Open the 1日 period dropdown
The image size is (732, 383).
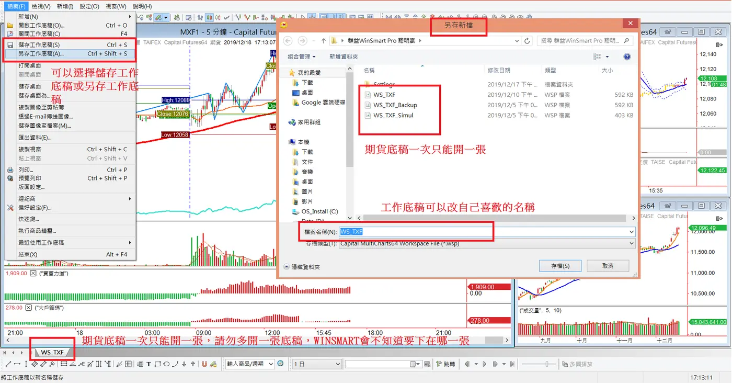[x=337, y=364]
